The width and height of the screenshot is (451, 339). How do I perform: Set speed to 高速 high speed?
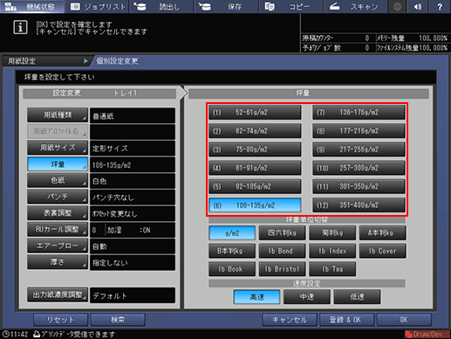coord(256,297)
